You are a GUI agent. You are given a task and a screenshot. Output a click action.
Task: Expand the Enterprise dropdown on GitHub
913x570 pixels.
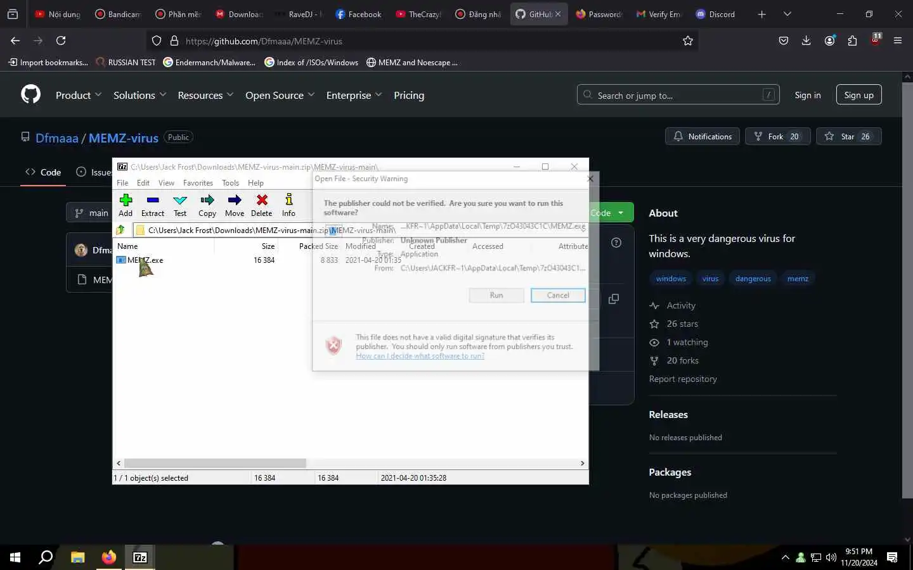[x=354, y=95]
